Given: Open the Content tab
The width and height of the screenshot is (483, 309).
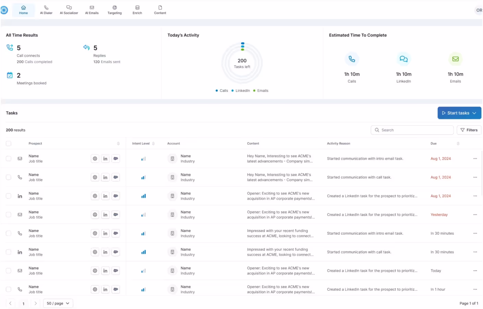Looking at the screenshot, I should click(x=160, y=10).
